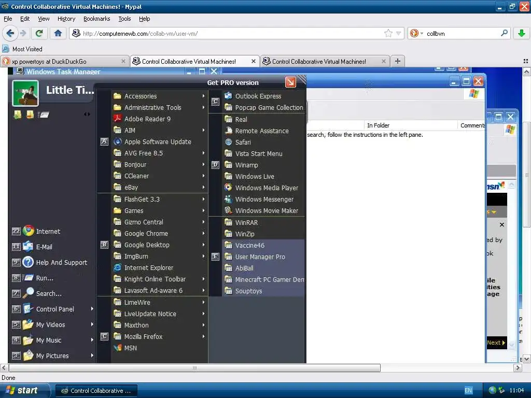Click the vertical scrollbar down arrow
The image size is (531, 398).
(527, 359)
